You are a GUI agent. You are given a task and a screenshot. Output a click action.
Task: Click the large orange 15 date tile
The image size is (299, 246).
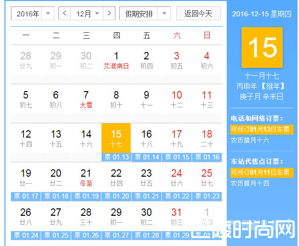click(x=262, y=48)
